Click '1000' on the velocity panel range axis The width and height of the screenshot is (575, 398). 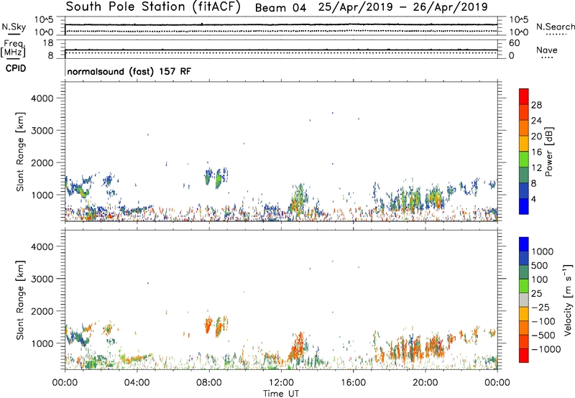42,343
